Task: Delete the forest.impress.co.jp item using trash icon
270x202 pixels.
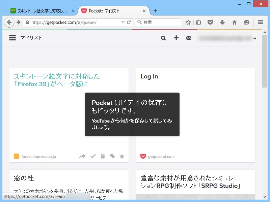Action: pos(103,156)
